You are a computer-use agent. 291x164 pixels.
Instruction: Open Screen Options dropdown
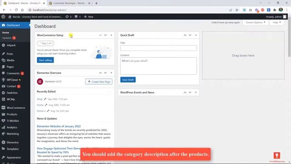(256, 22)
